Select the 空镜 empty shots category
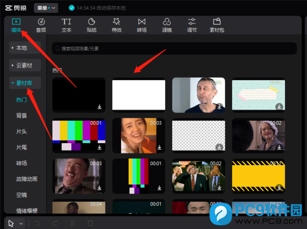This screenshot has width=307, height=229. click(x=21, y=195)
